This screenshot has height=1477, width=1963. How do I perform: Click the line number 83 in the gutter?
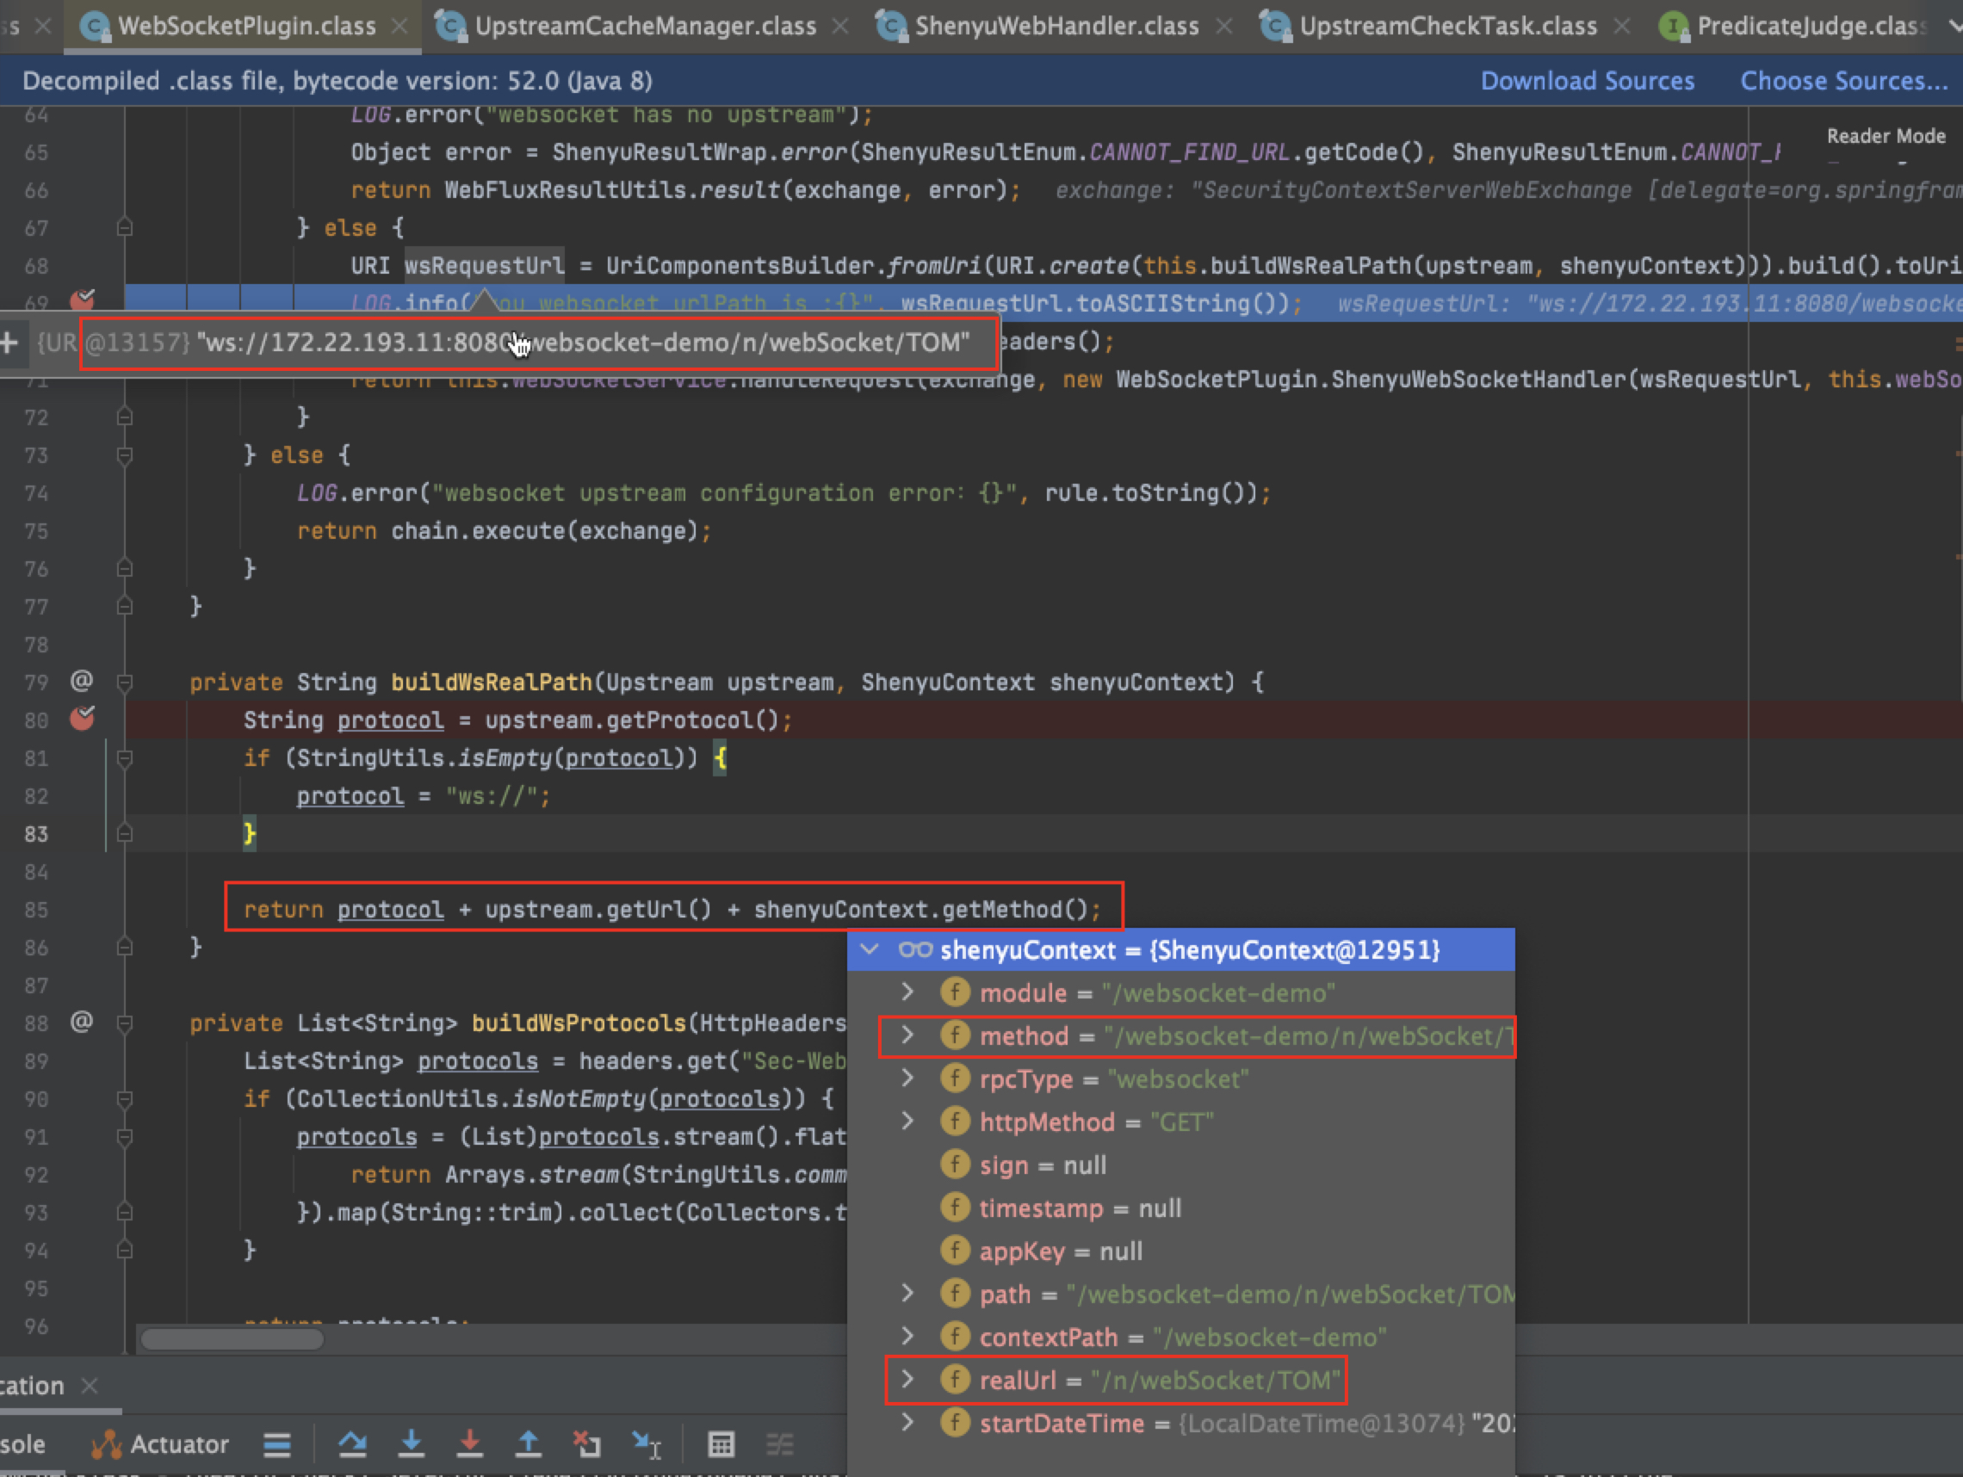(x=36, y=834)
